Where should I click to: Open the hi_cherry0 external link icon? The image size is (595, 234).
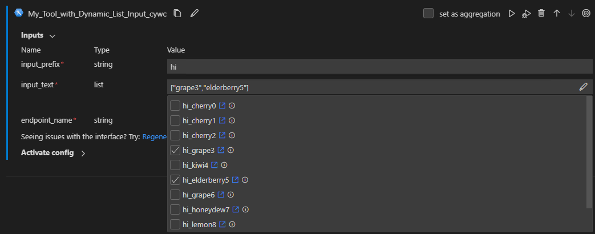[222, 106]
